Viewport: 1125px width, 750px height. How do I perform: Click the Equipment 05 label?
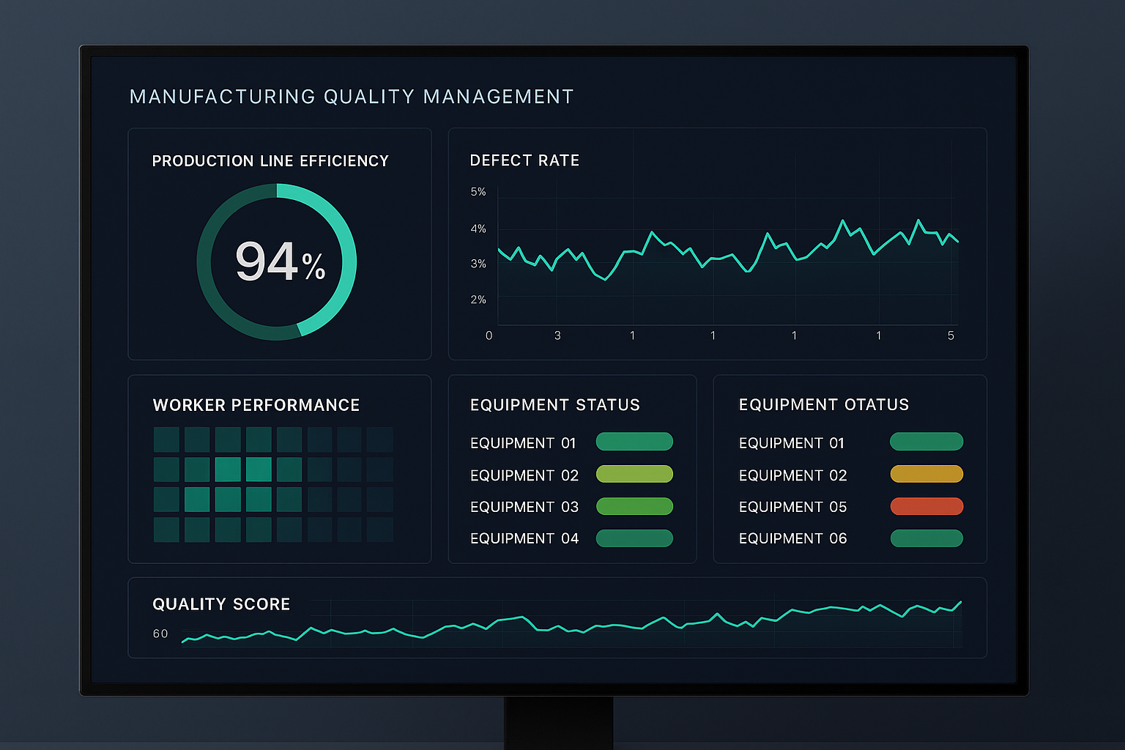point(792,507)
